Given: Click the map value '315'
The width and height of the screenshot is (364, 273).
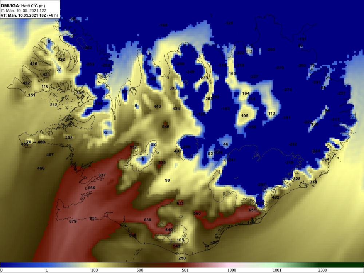Looking at the screenshot, I should click(314, 182).
